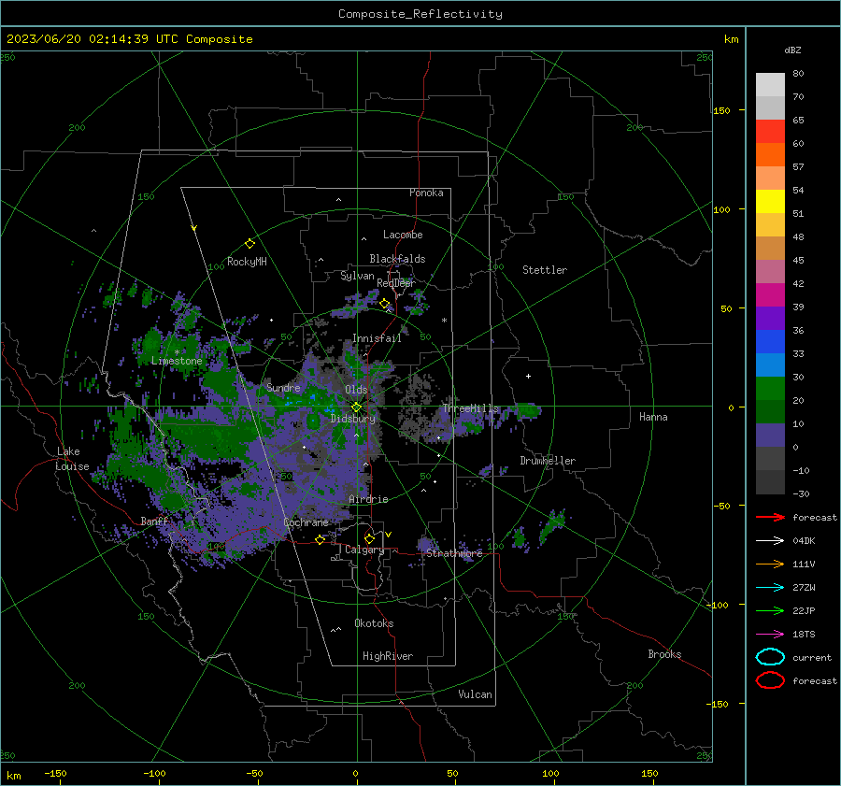Screen dimensions: 841x786
Task: Select the light gray 80–70 dBZ swatch
Action: point(770,84)
